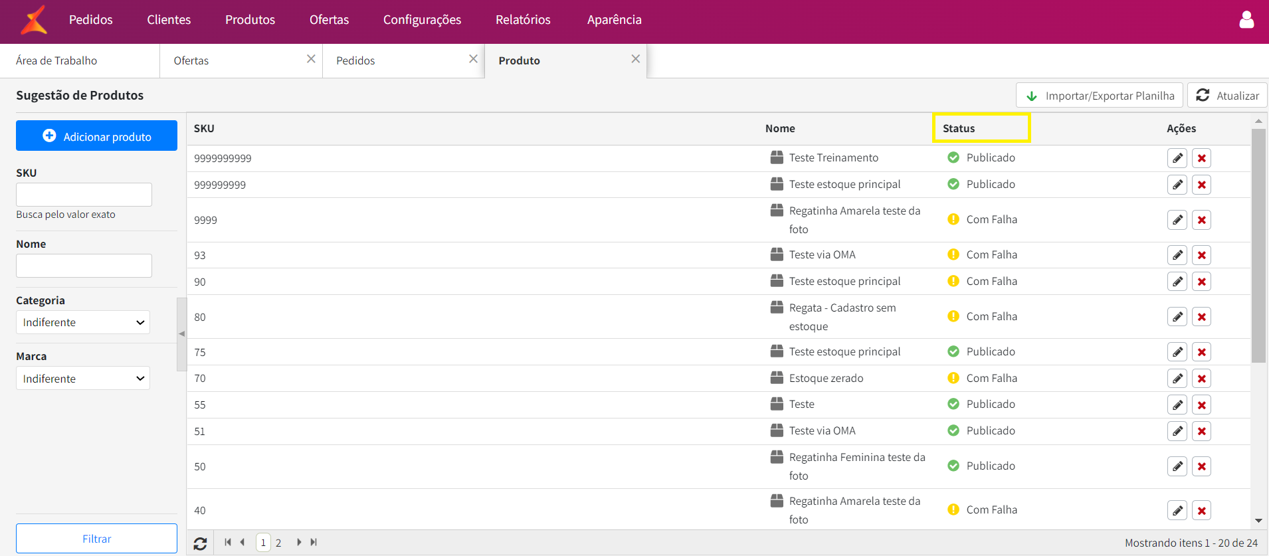Close the Ofertas tab
Screen dimensions: 1269x556
[311, 59]
